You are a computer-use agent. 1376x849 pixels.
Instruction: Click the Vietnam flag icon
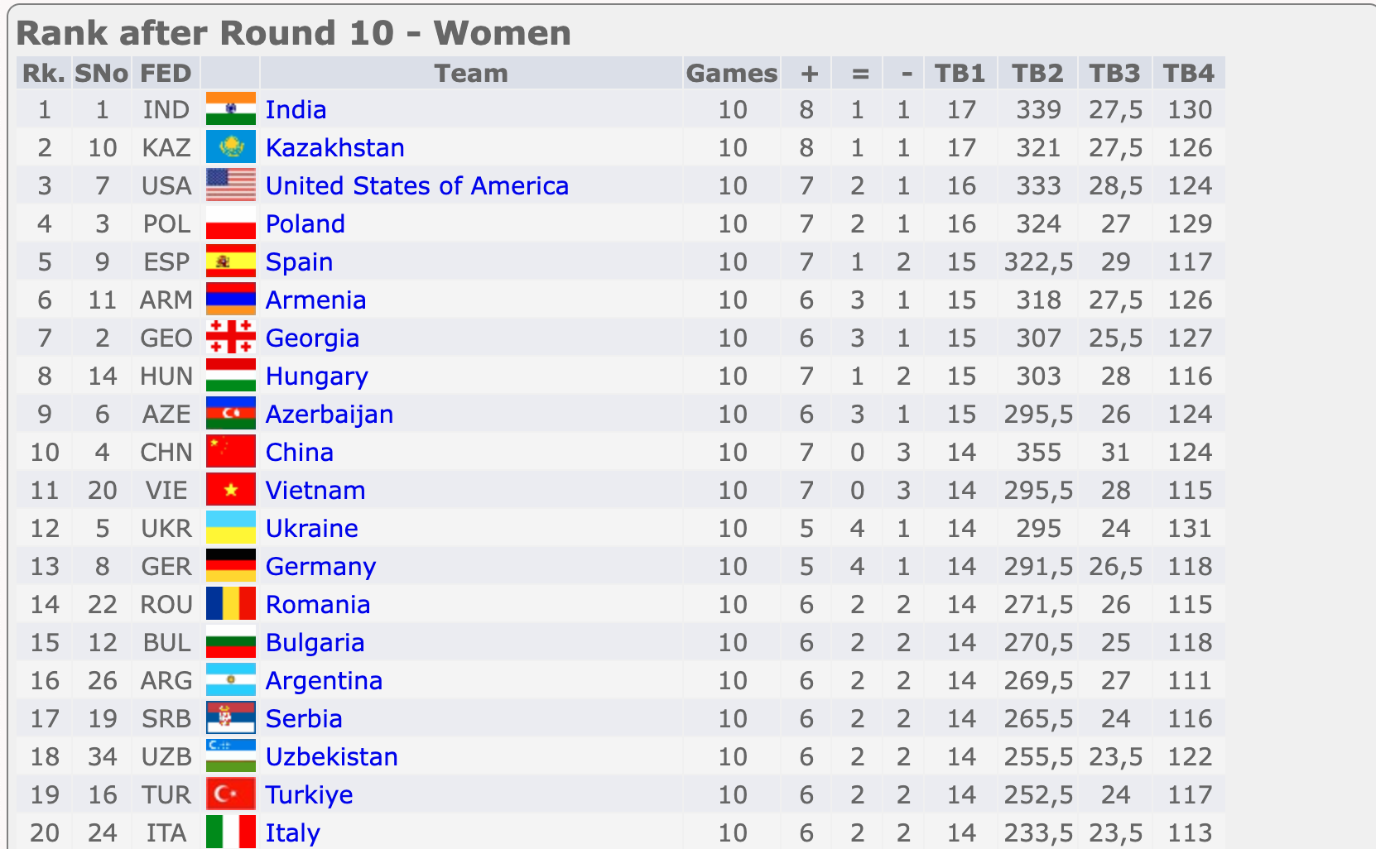[231, 490]
